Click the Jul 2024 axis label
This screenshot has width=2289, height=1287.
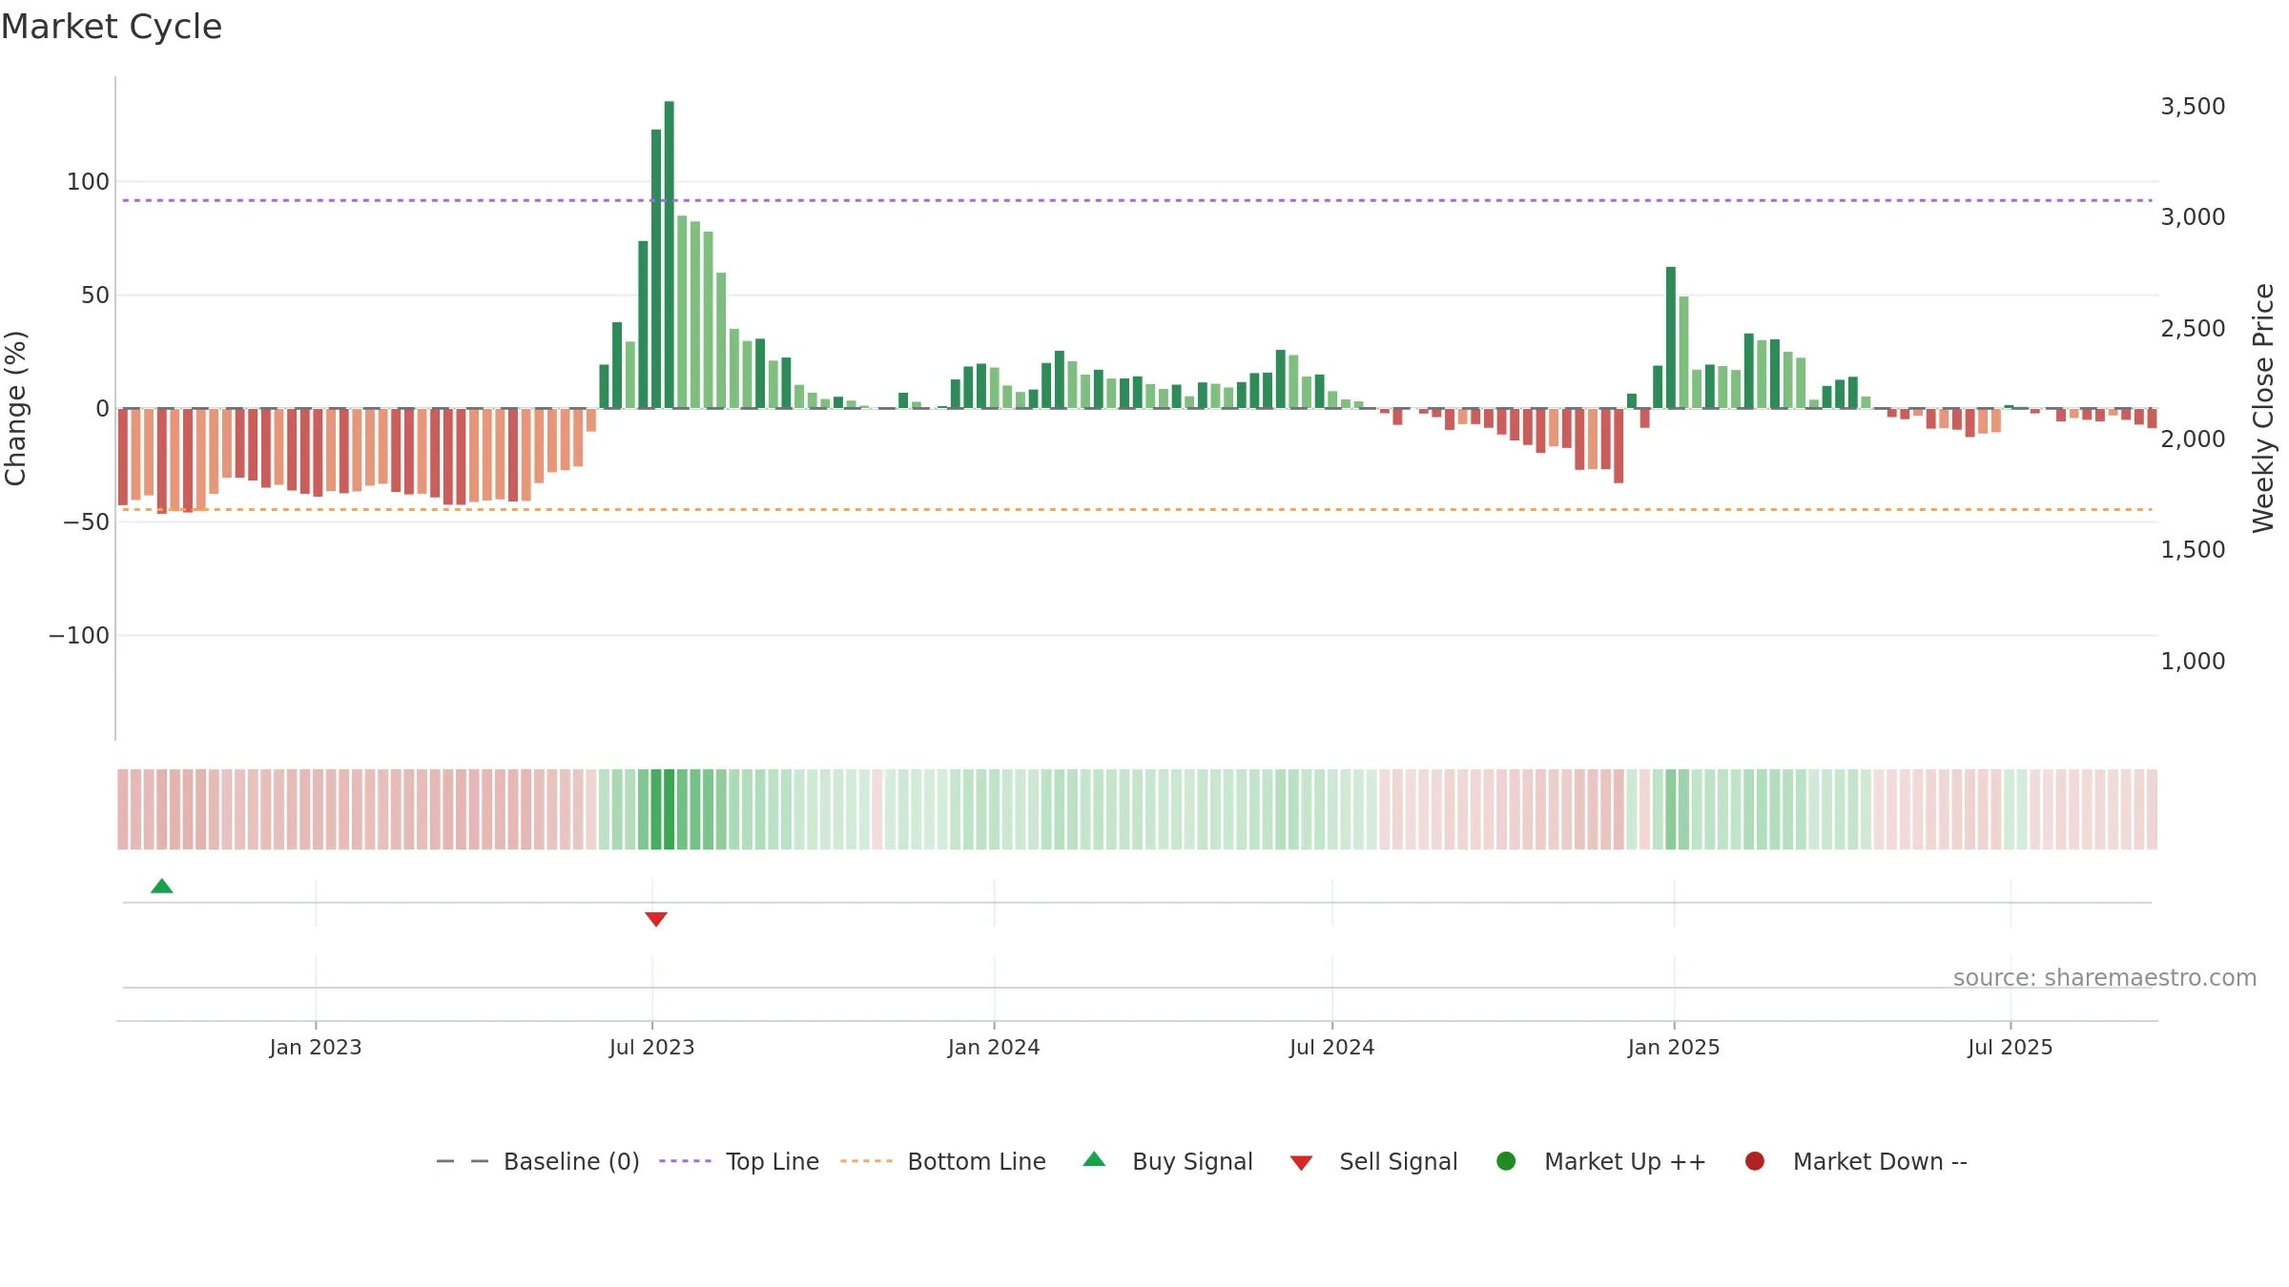coord(1332,1048)
